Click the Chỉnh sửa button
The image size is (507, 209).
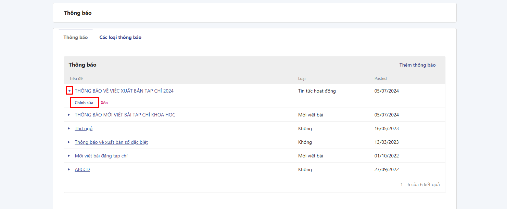[x=84, y=102]
